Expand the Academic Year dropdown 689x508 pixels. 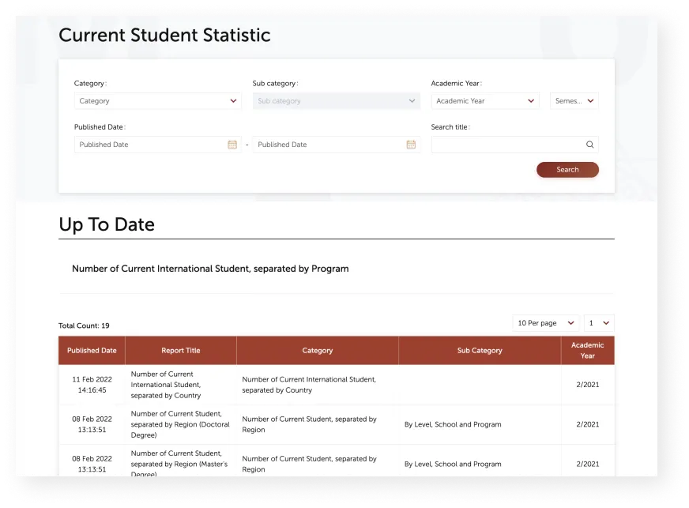pos(485,101)
